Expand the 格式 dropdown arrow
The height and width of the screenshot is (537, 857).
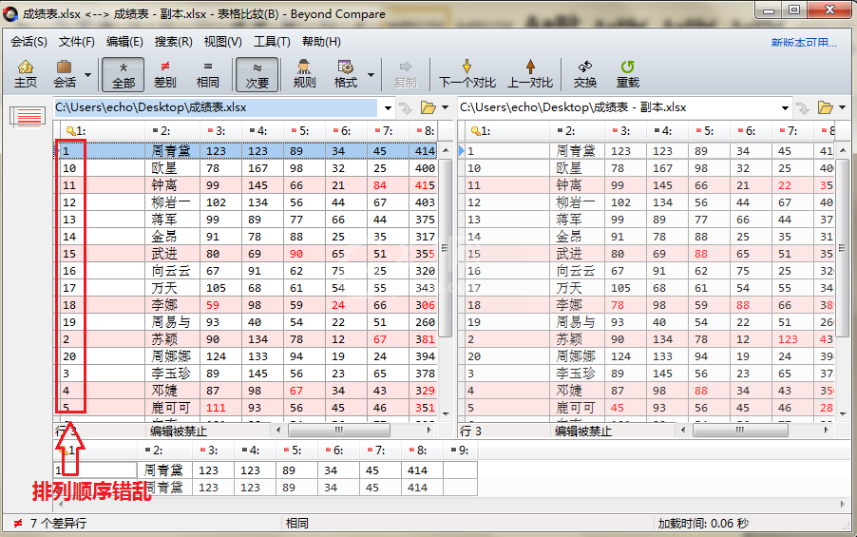(371, 74)
